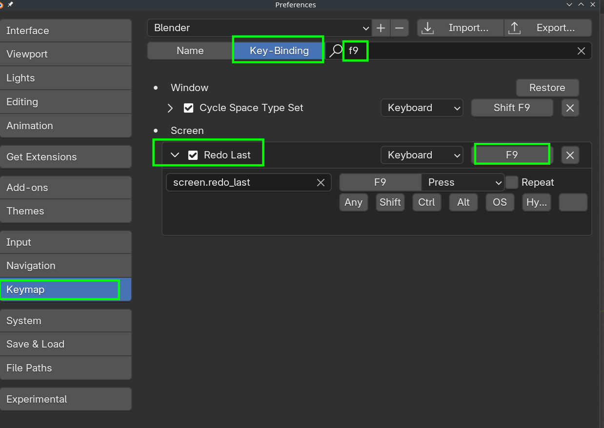604x428 pixels.
Task: Expand the Cycle Space Type Set item
Action: [170, 108]
